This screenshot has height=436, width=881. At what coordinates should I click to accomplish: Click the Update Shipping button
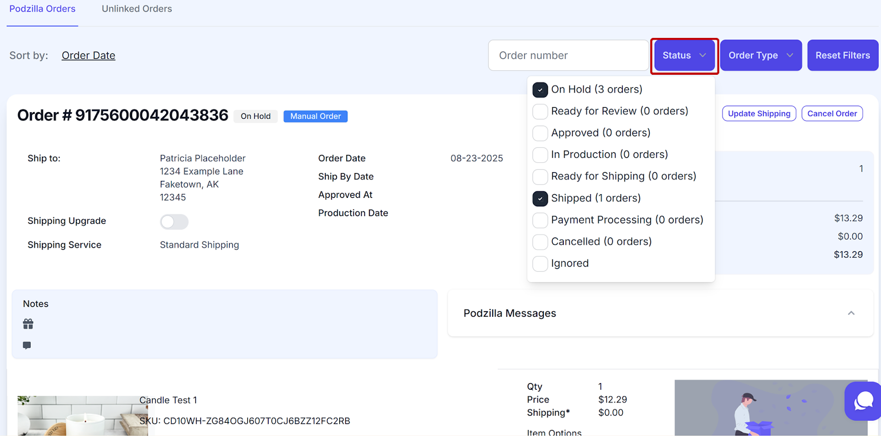759,114
